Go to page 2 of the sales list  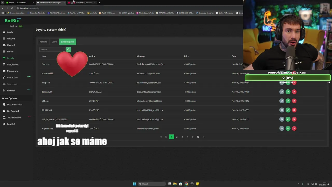tap(177, 137)
